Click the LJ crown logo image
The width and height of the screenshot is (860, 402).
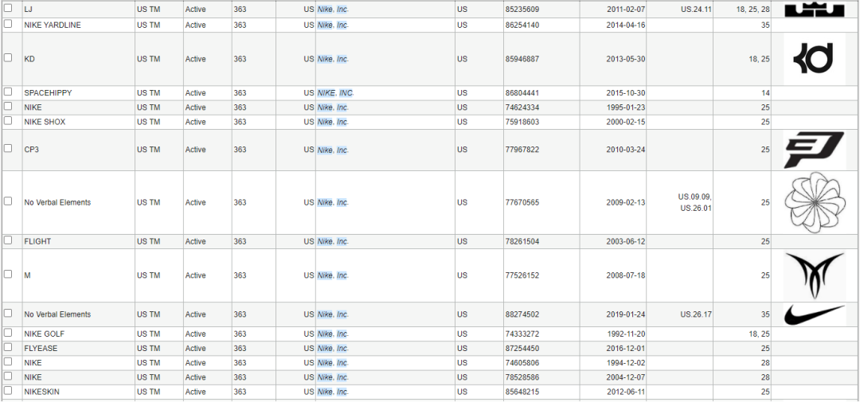(814, 9)
